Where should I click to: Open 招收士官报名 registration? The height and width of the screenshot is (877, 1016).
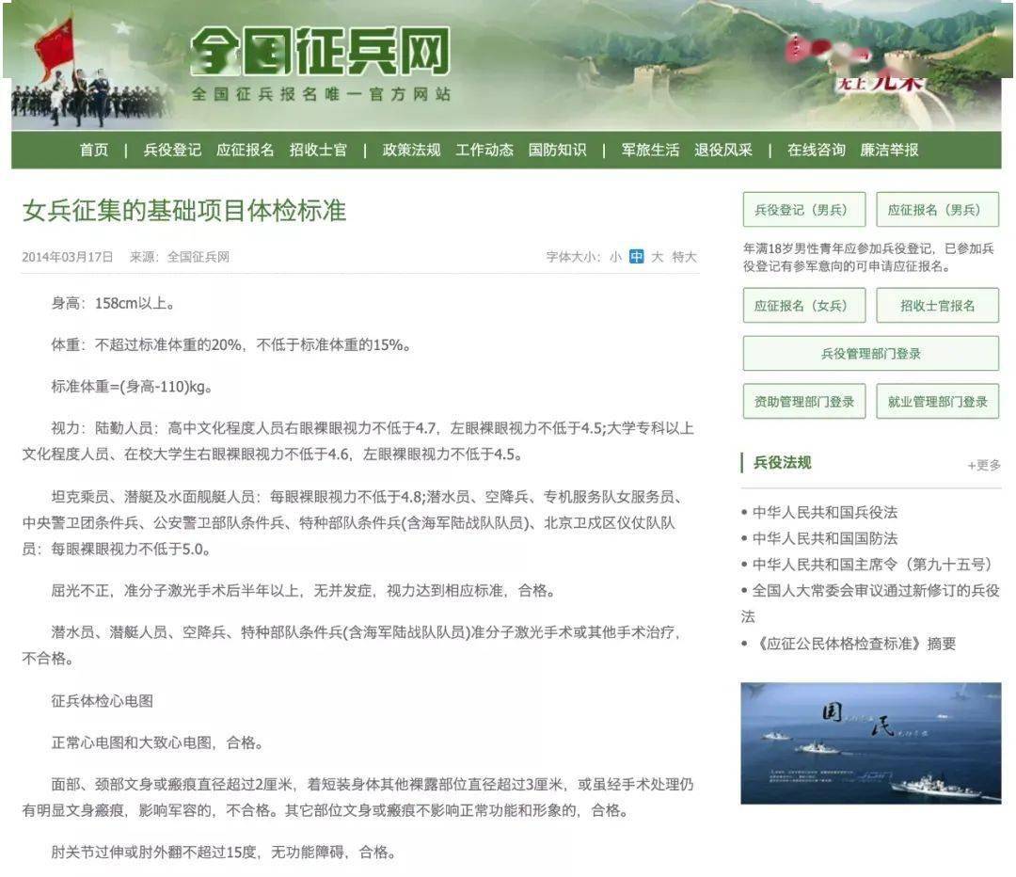[x=937, y=306]
